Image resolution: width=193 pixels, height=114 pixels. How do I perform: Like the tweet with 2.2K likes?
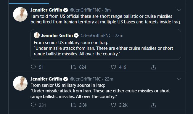pyautogui.click(x=113, y=105)
